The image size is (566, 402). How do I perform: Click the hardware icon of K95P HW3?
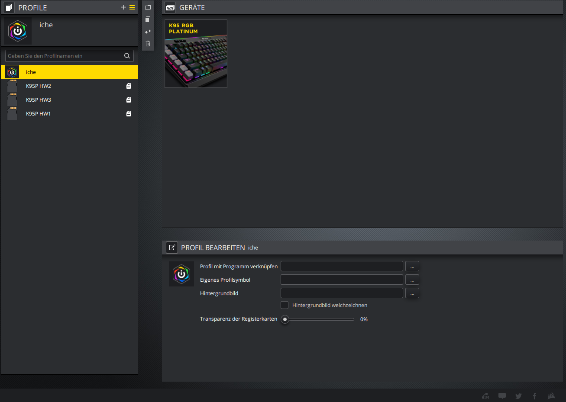(x=12, y=100)
